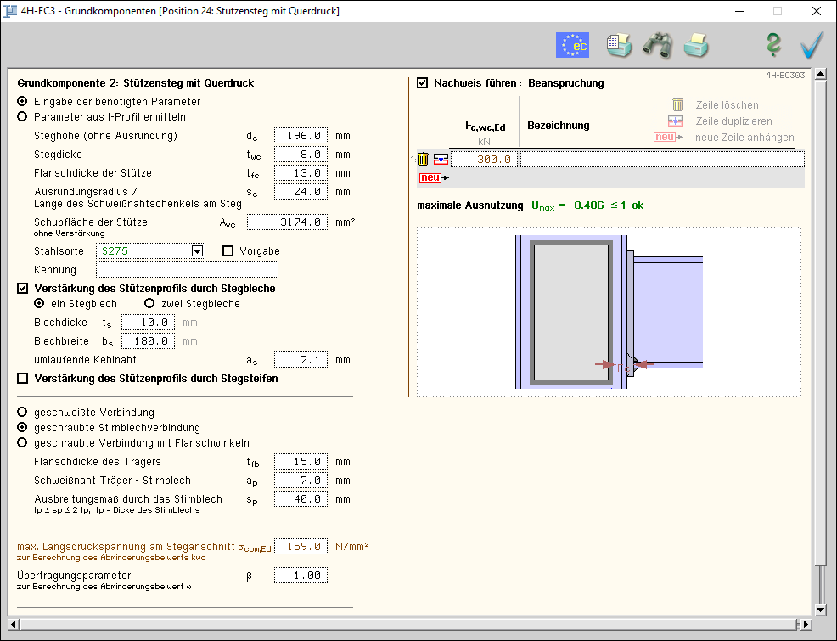
Task: Select 'Parameter aus I-Profil ermitteln' option
Action: [23, 117]
